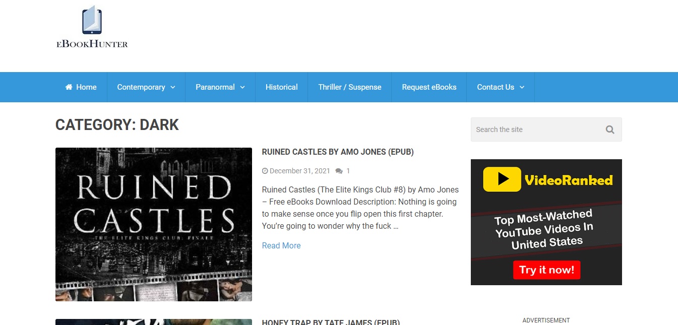Open the Ruined Castles by Amo Jones title

click(337, 152)
